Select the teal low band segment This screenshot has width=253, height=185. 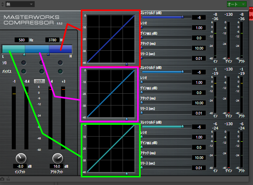coord(13,49)
